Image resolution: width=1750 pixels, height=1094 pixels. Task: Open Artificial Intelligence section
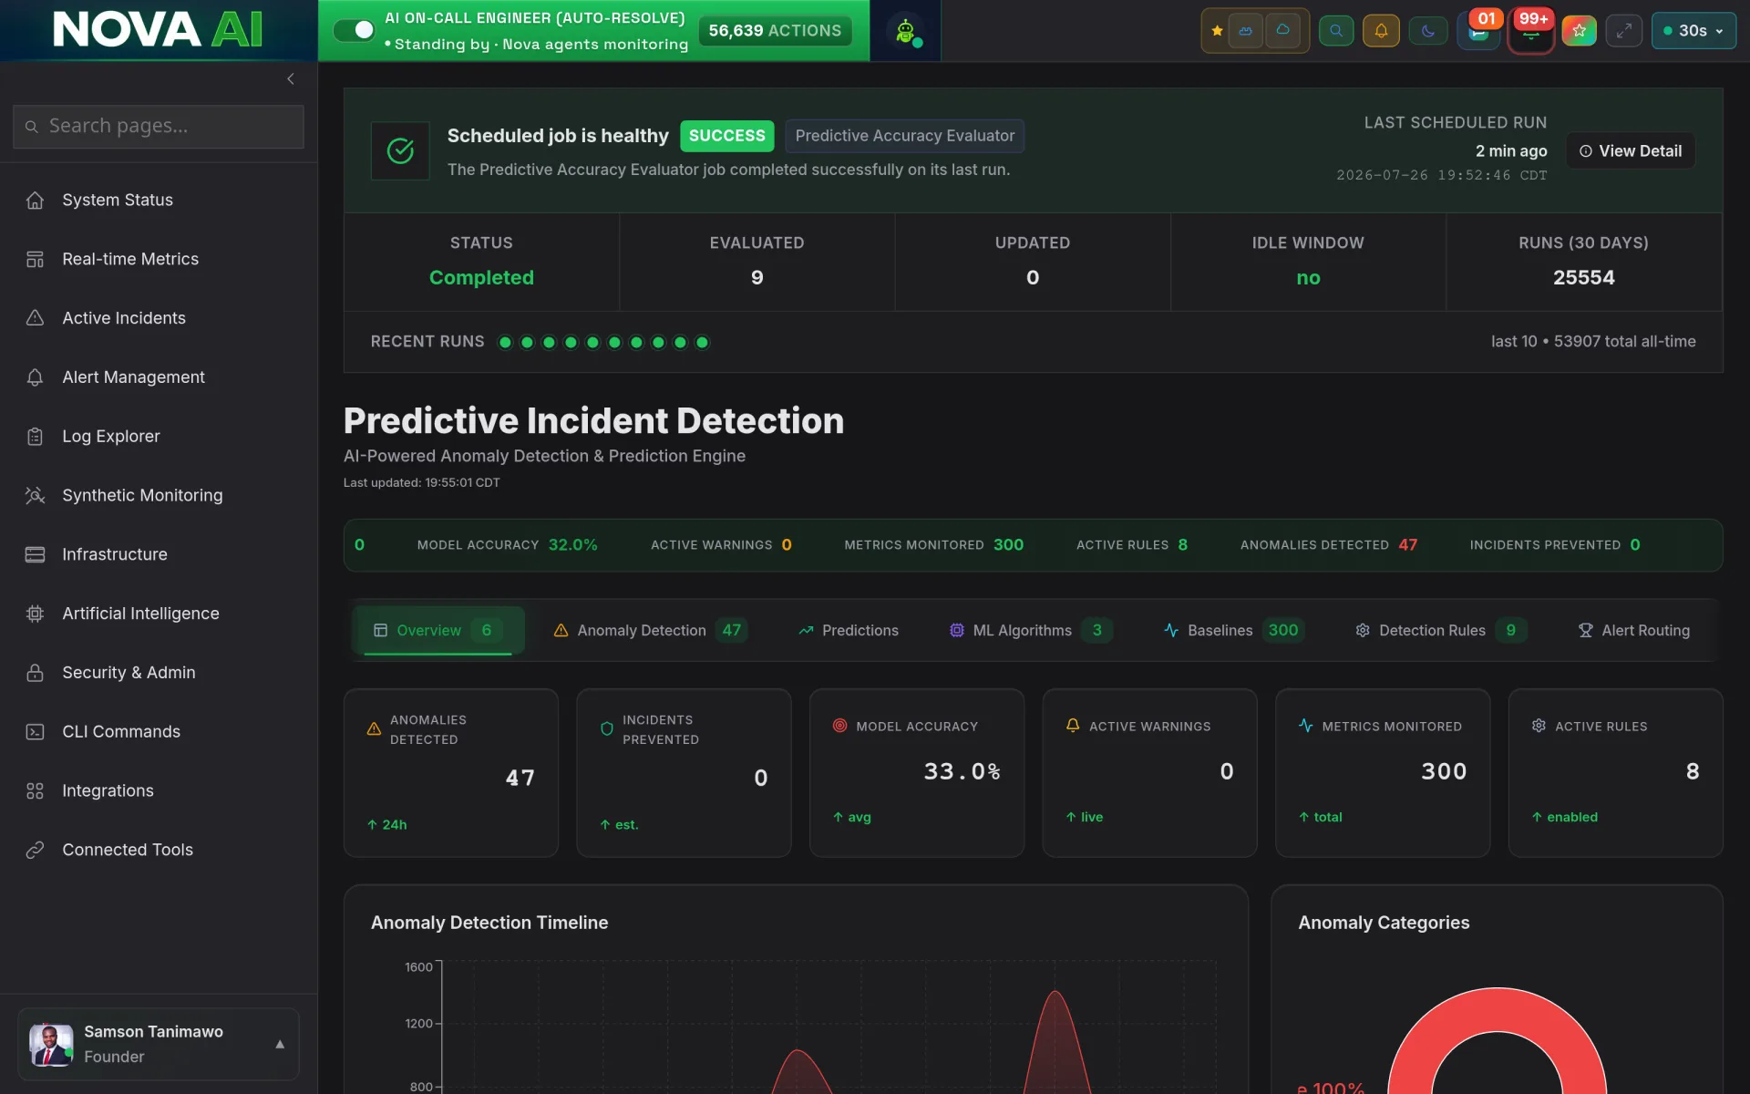coord(159,614)
